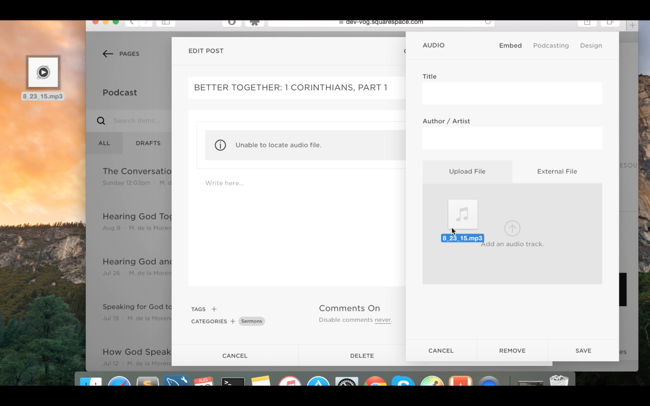
Task: Click REMOVE in the Audio panel
Action: 512,350
